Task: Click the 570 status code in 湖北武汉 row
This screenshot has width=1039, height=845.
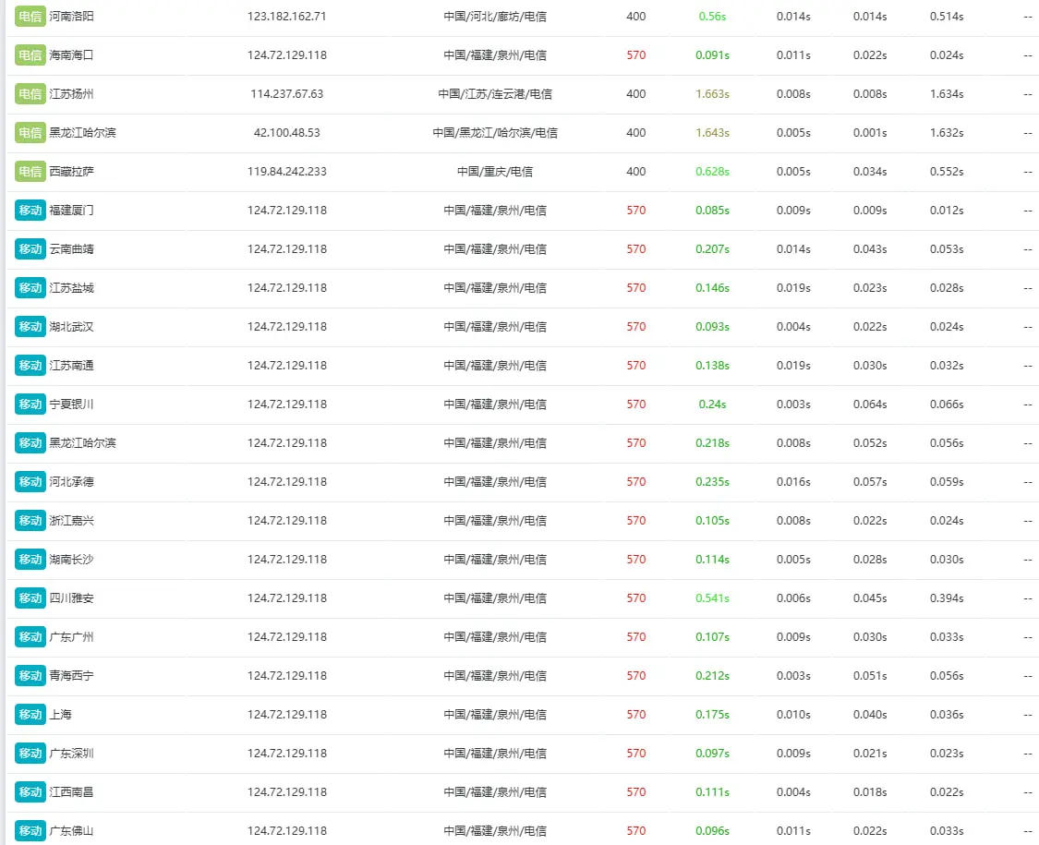Action: [x=636, y=327]
